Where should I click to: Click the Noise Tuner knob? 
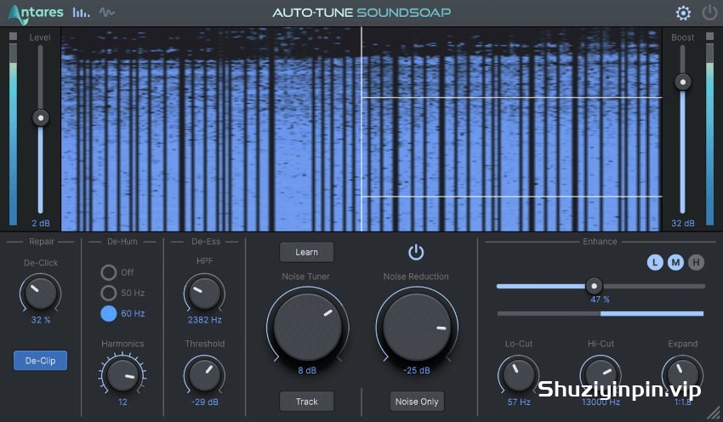(308, 328)
